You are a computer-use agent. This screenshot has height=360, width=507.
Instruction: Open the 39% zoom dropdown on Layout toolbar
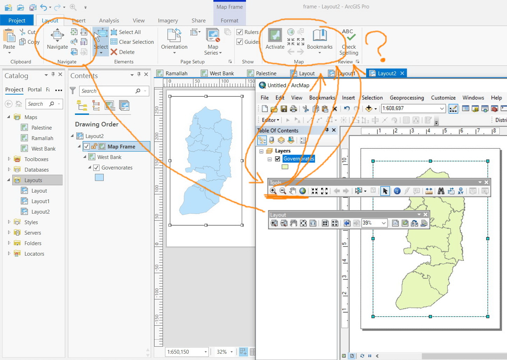pyautogui.click(x=384, y=223)
